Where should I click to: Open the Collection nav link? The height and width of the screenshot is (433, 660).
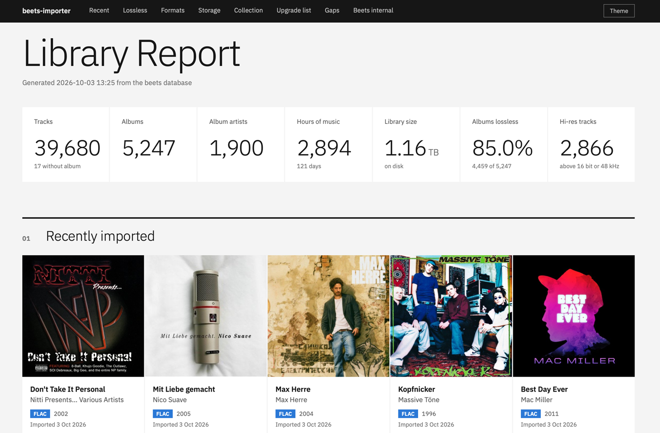(x=248, y=10)
